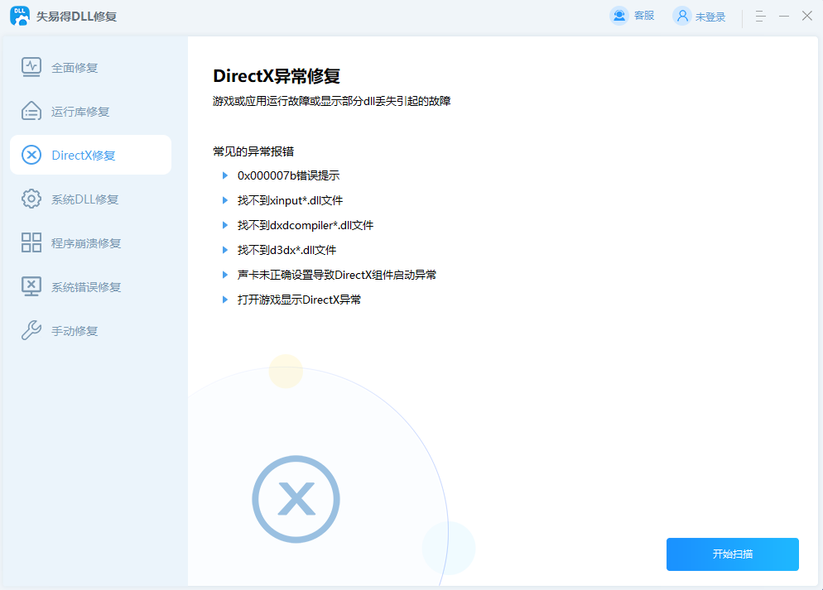Click the 系统错误修复 monitor error icon
The image size is (823, 590).
31,286
